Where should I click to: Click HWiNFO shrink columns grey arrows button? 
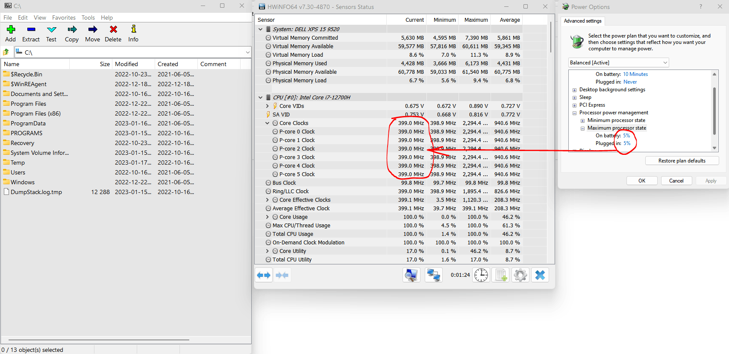282,275
